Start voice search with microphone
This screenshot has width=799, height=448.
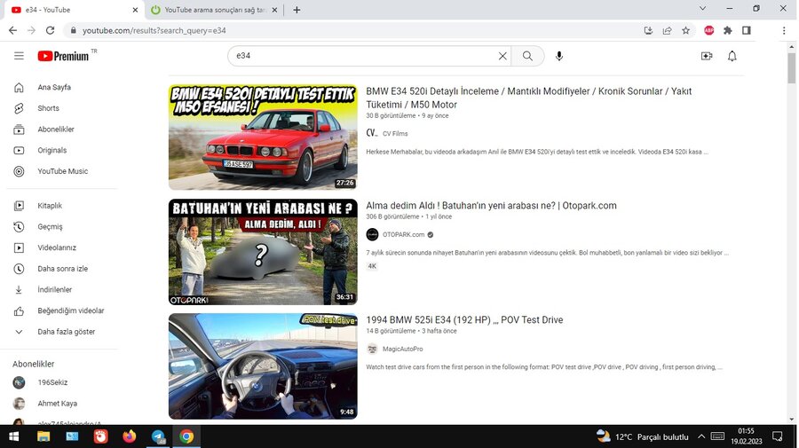pyautogui.click(x=559, y=56)
